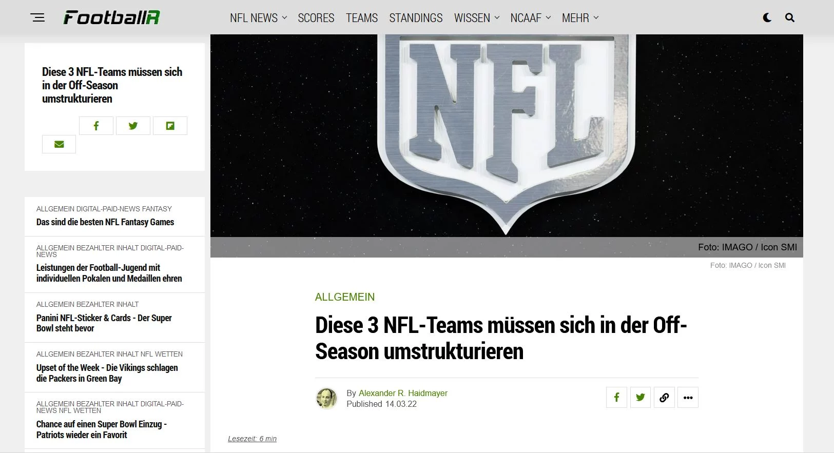Go to the Standings page
This screenshot has height=453, width=834.
click(x=416, y=18)
